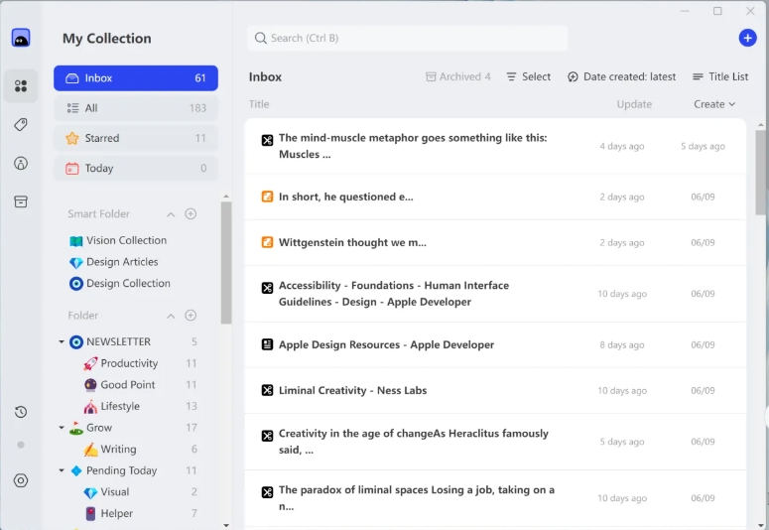Click the snippet icon of the Accessibility item
769x530 pixels.
267,288
